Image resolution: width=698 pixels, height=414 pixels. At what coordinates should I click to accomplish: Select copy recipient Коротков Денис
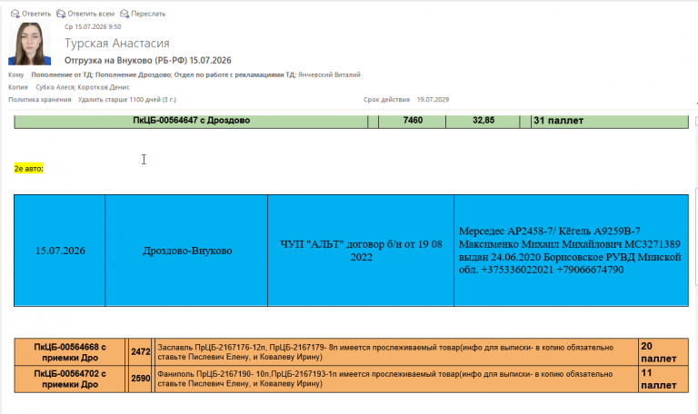pyautogui.click(x=104, y=87)
